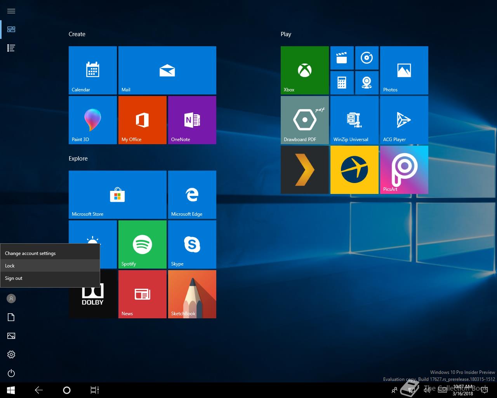497x398 pixels.
Task: Open the Pictures folder shortcut
Action: point(11,336)
